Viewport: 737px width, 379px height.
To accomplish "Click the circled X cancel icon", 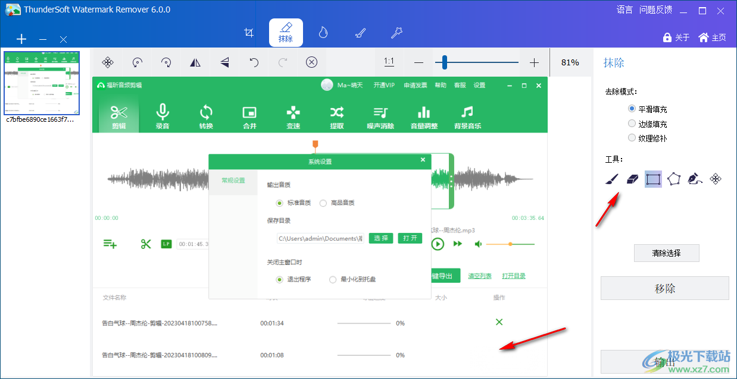I will (x=311, y=62).
